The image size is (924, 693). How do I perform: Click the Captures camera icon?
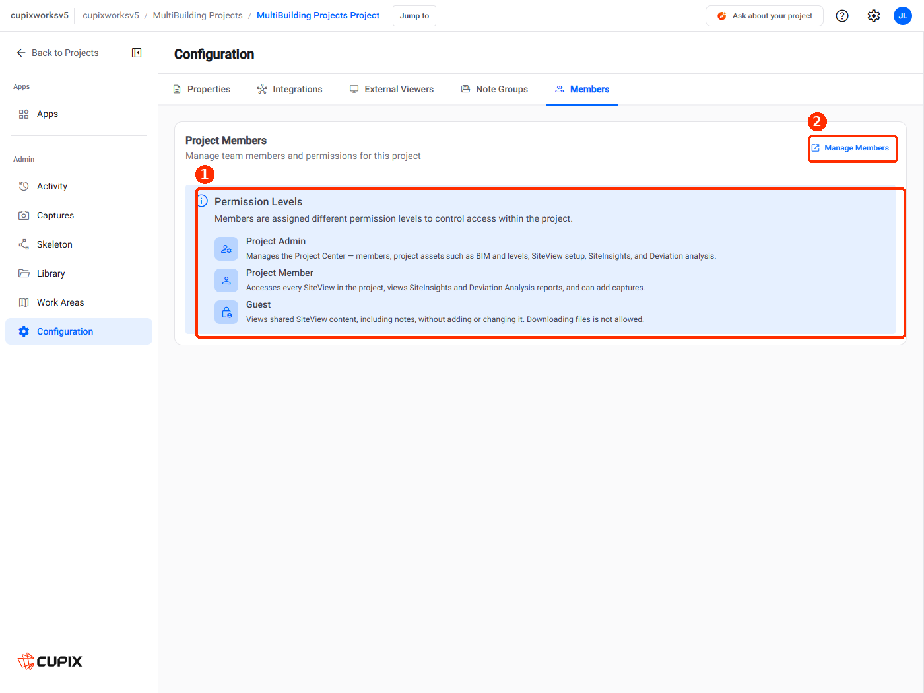(24, 215)
